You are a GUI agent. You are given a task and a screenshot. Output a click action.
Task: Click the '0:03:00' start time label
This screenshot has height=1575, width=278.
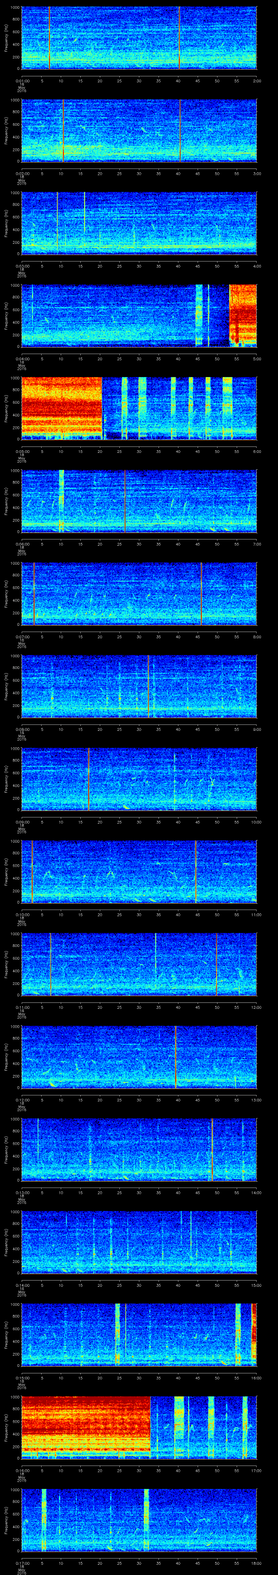23,266
